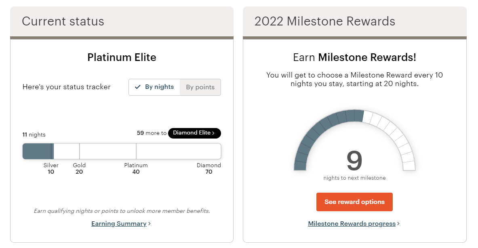The image size is (478, 248).
Task: Click the chevron beside Earning Summary
Action: pos(150,224)
